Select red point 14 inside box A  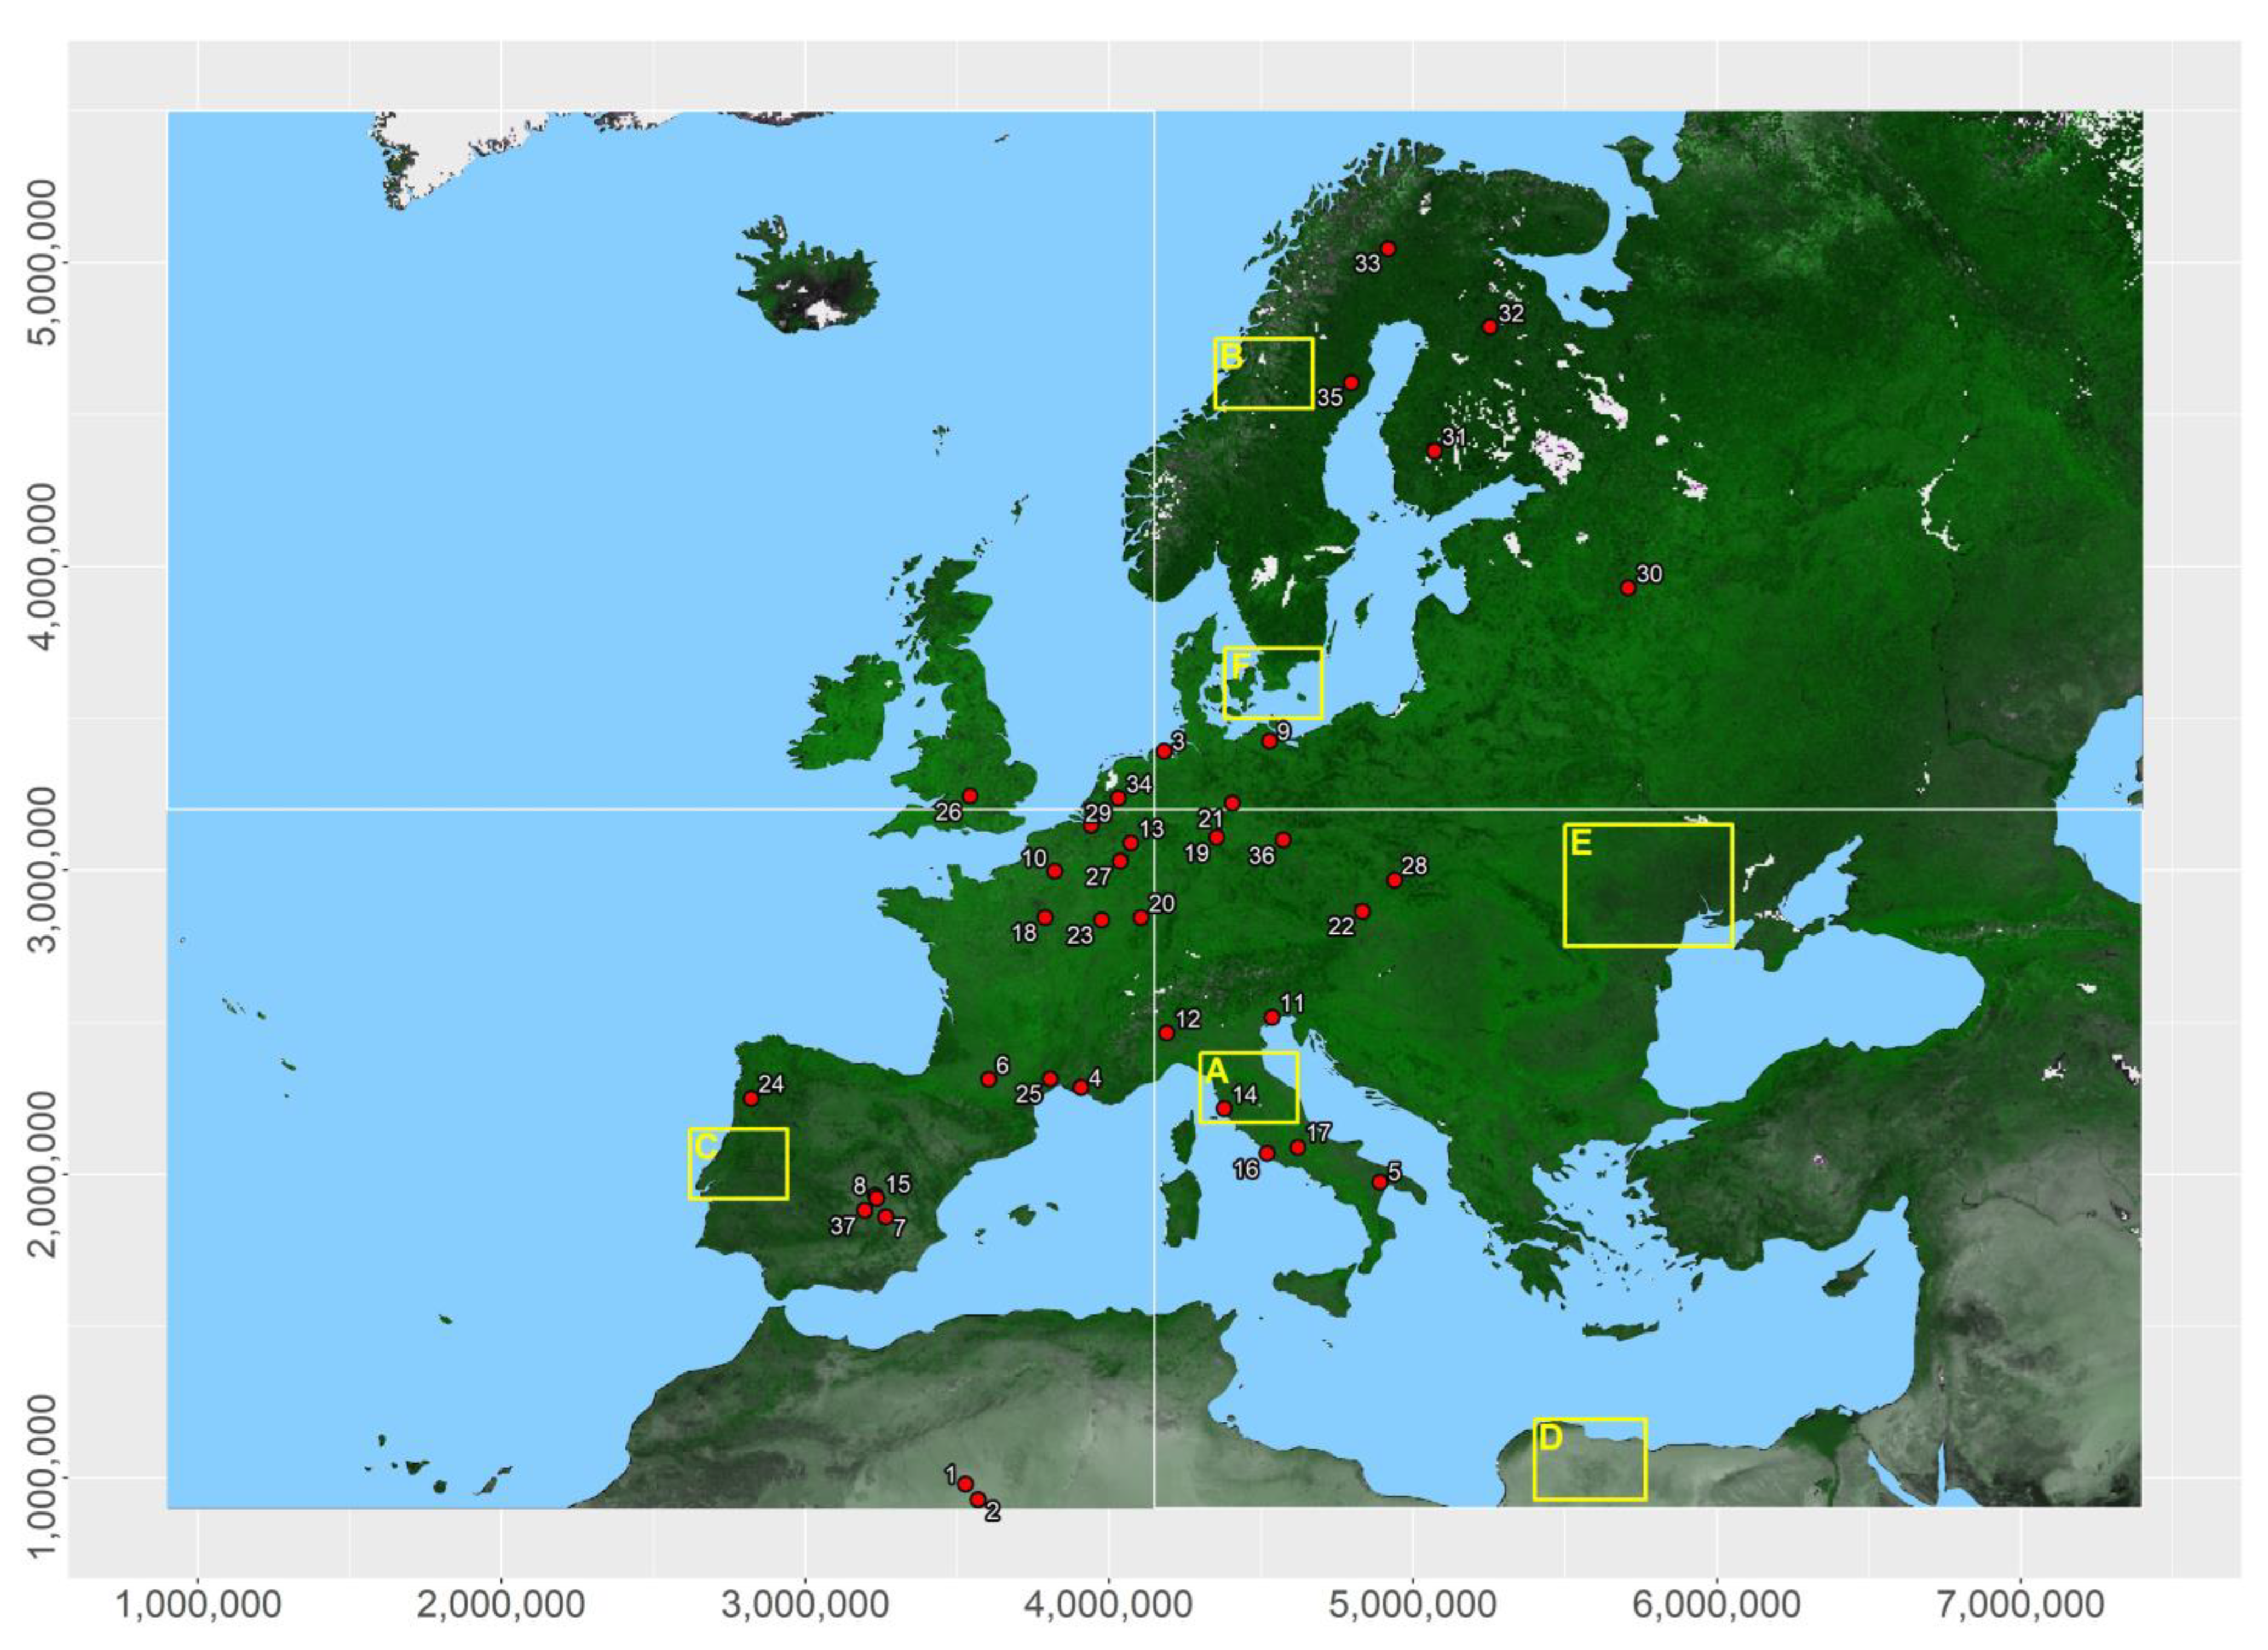1223,1108
